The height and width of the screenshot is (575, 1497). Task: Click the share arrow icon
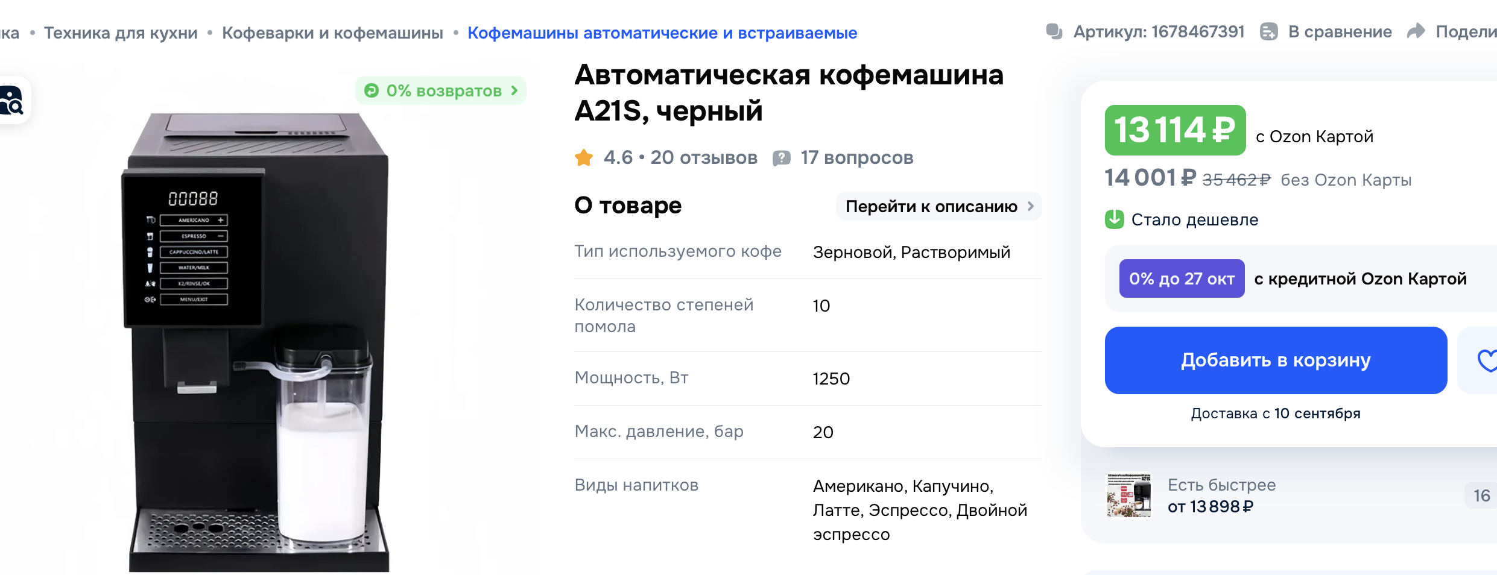[1416, 31]
